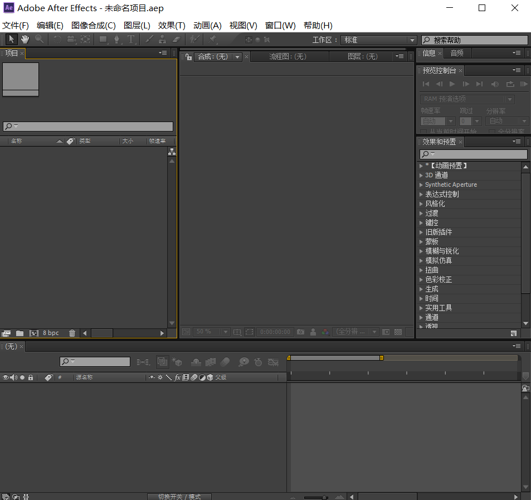
Task: Select the Selection arrow tool
Action: point(11,39)
